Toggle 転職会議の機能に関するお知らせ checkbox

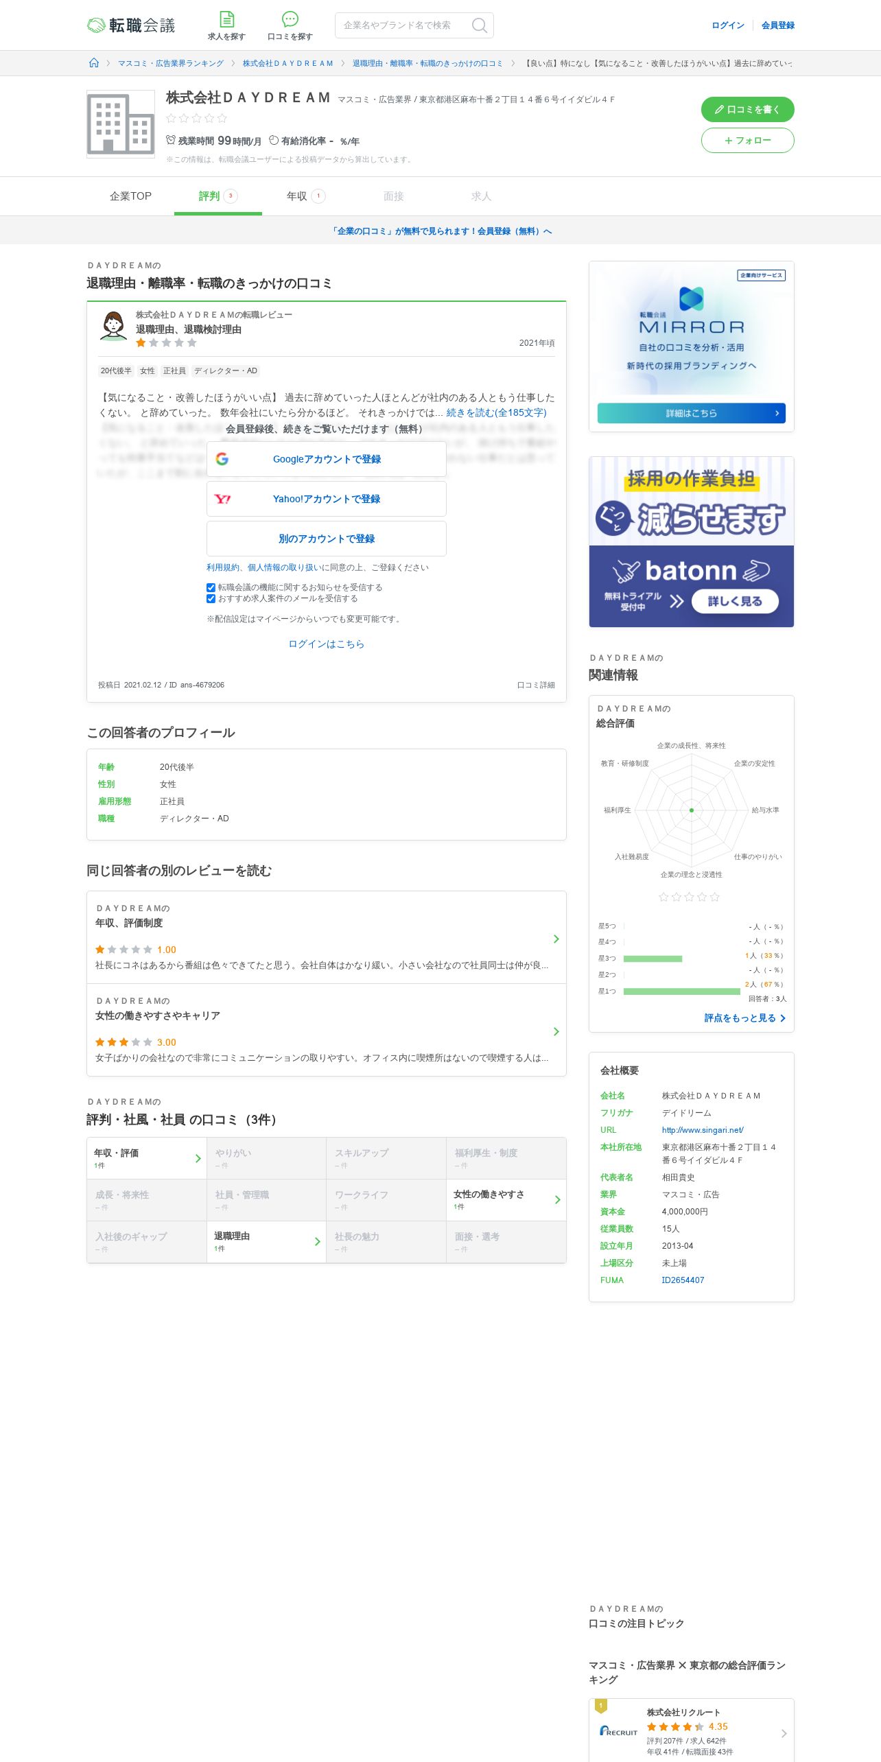tap(211, 587)
